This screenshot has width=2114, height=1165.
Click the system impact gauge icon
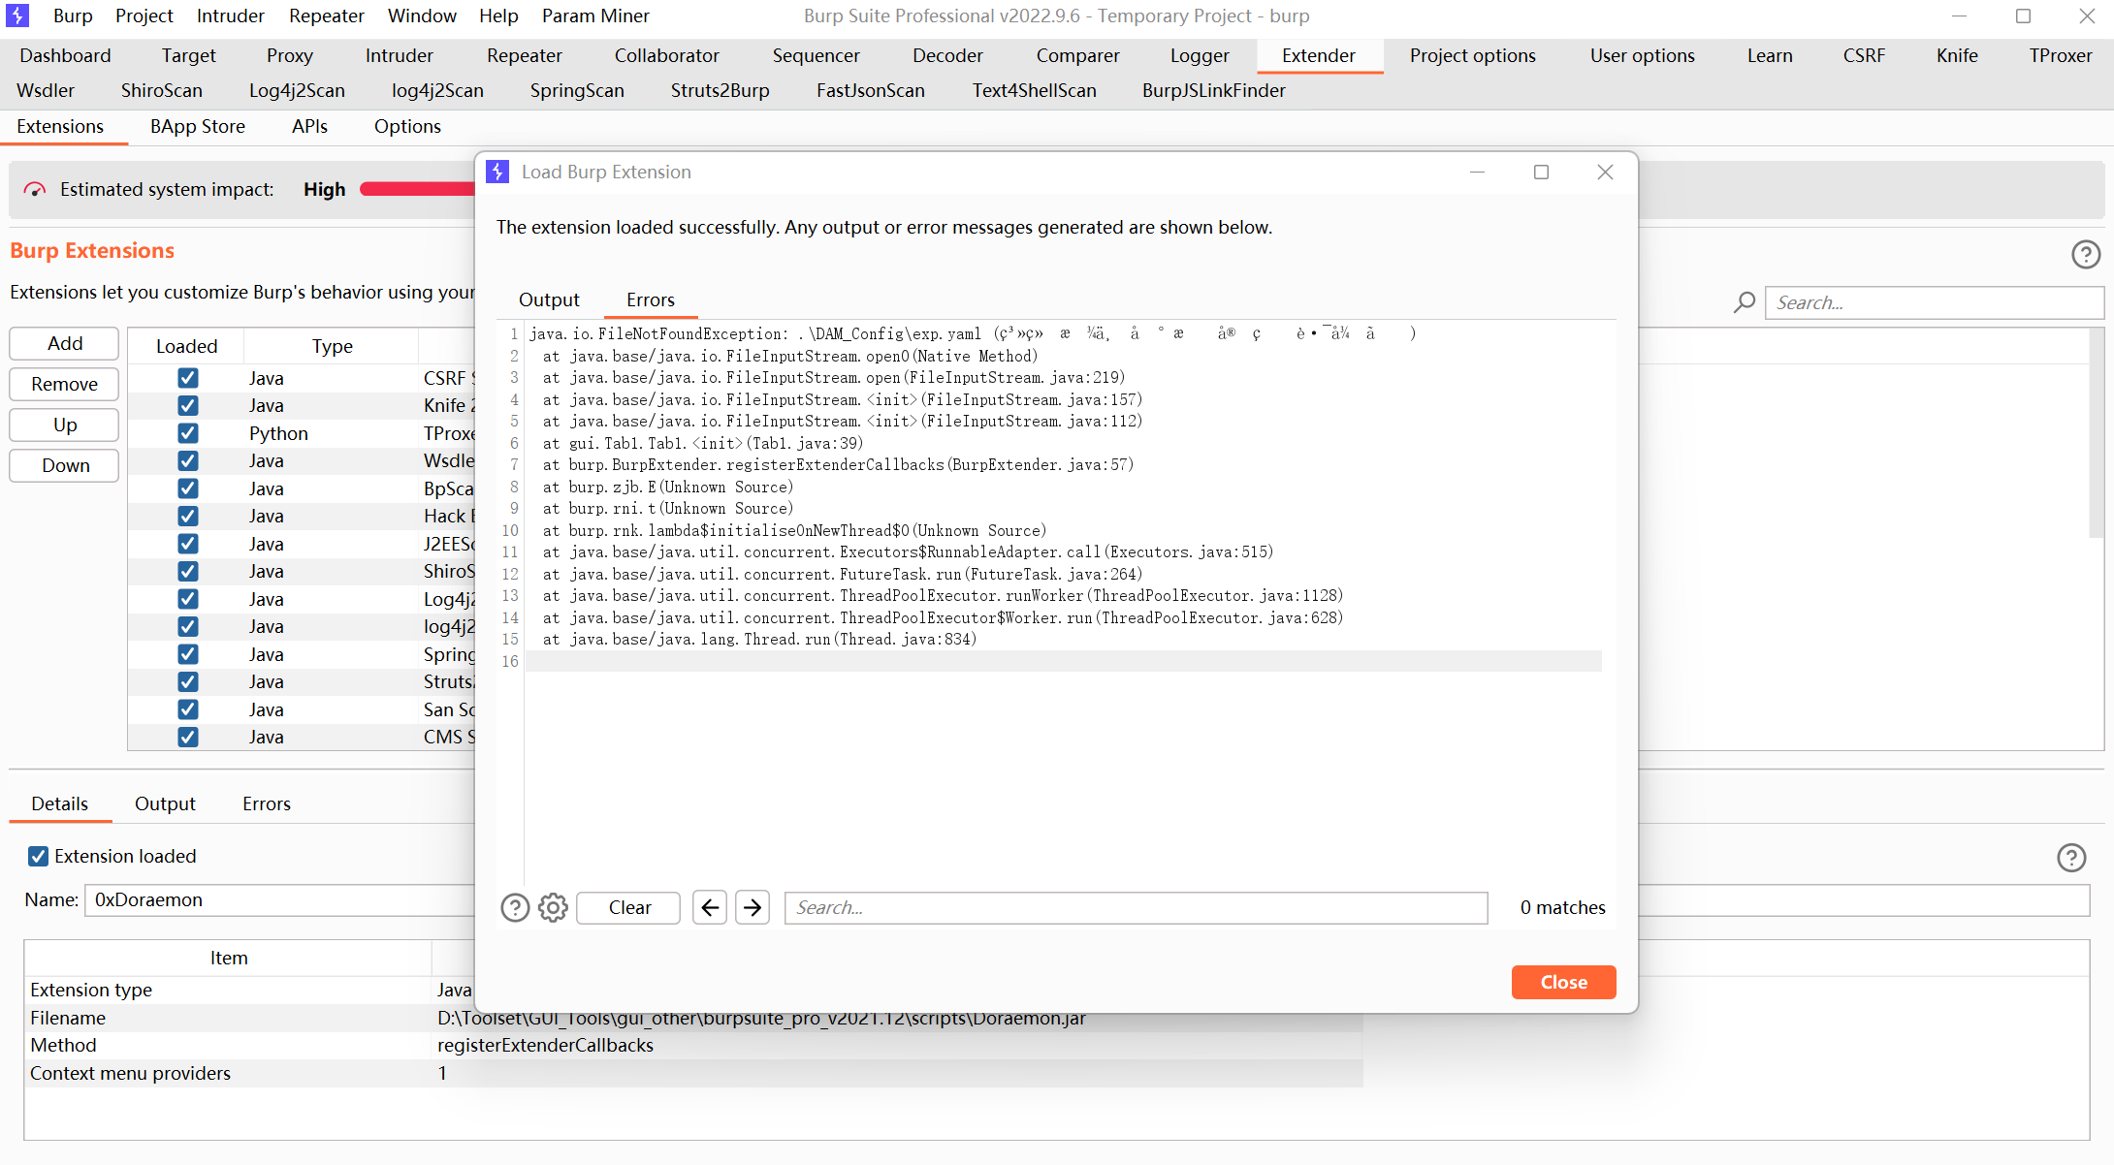pyautogui.click(x=35, y=189)
